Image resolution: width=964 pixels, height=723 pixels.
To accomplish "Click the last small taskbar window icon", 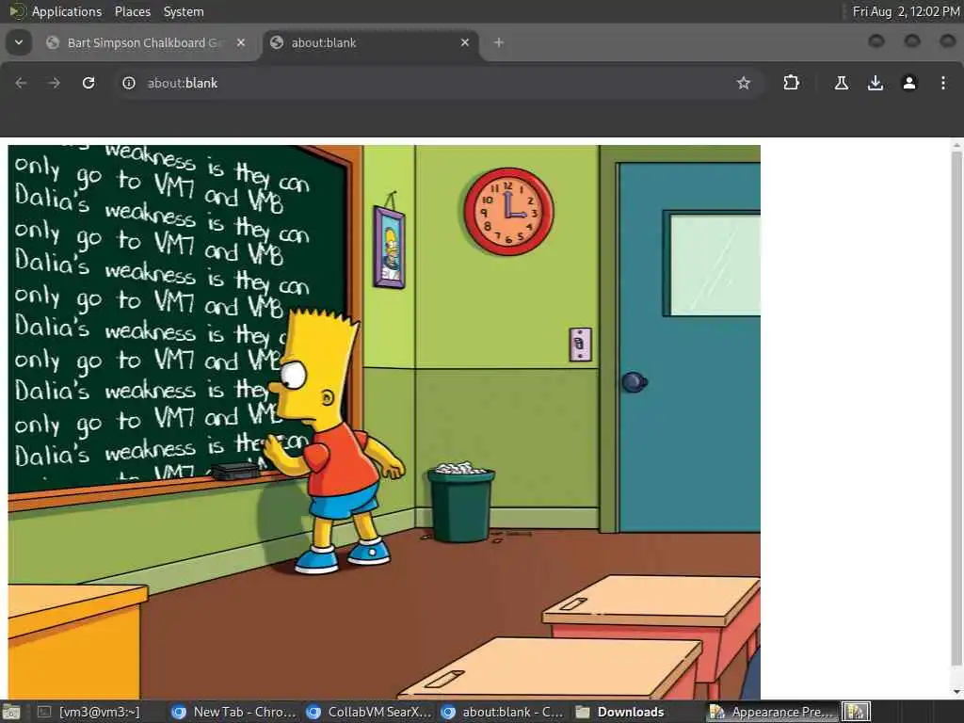I will 856,712.
